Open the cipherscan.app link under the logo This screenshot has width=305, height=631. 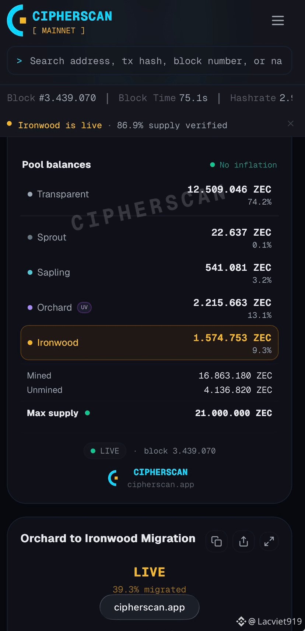click(x=161, y=485)
